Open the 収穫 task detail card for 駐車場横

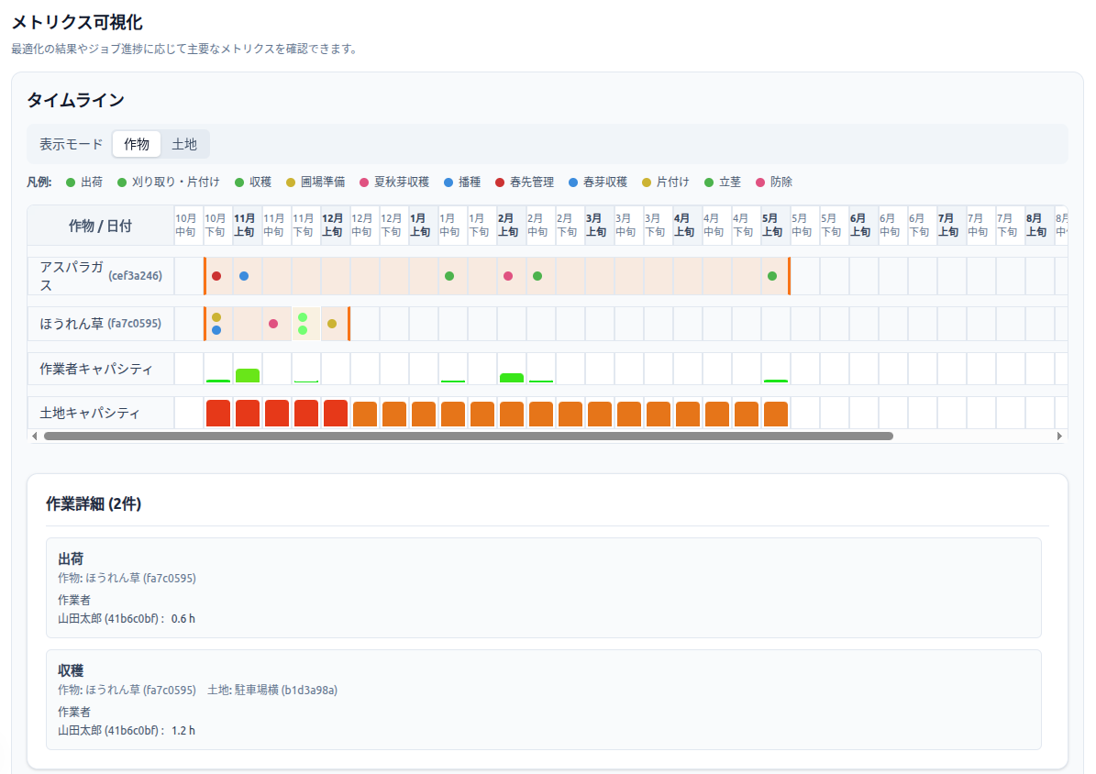point(543,699)
